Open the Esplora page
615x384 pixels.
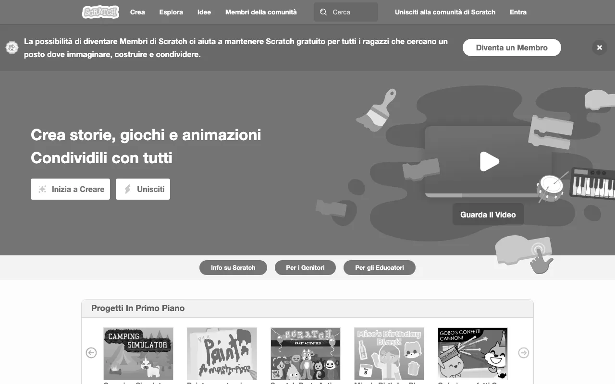point(171,12)
